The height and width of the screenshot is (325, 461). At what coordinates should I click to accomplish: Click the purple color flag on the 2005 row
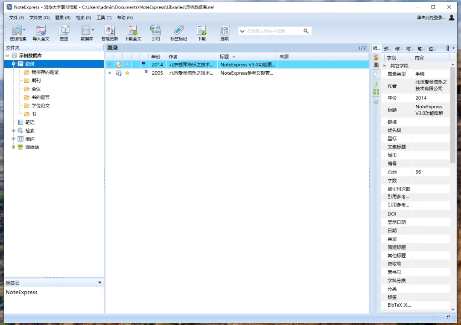pyautogui.click(x=146, y=71)
